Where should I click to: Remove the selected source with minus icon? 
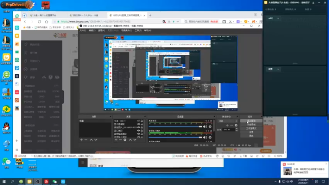[120, 140]
